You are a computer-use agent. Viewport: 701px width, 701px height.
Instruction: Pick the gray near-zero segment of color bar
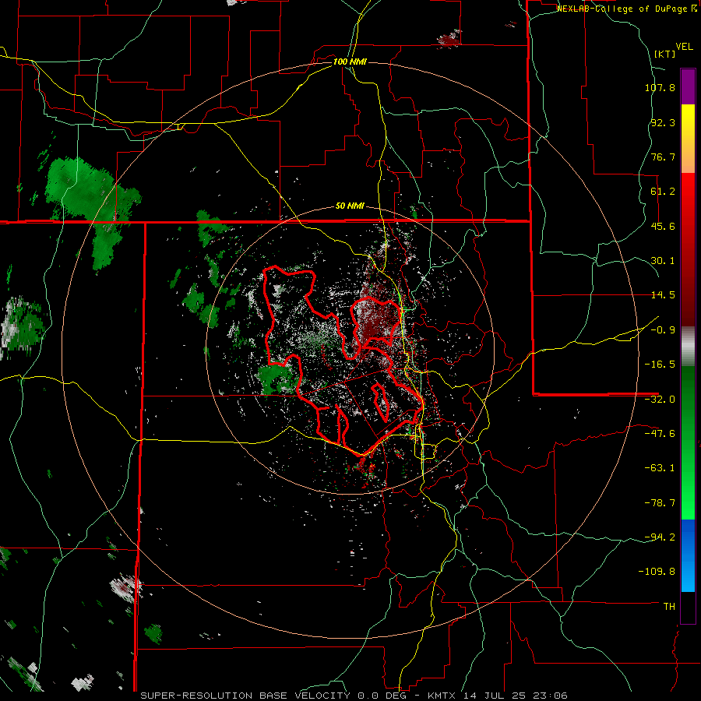[x=688, y=347]
